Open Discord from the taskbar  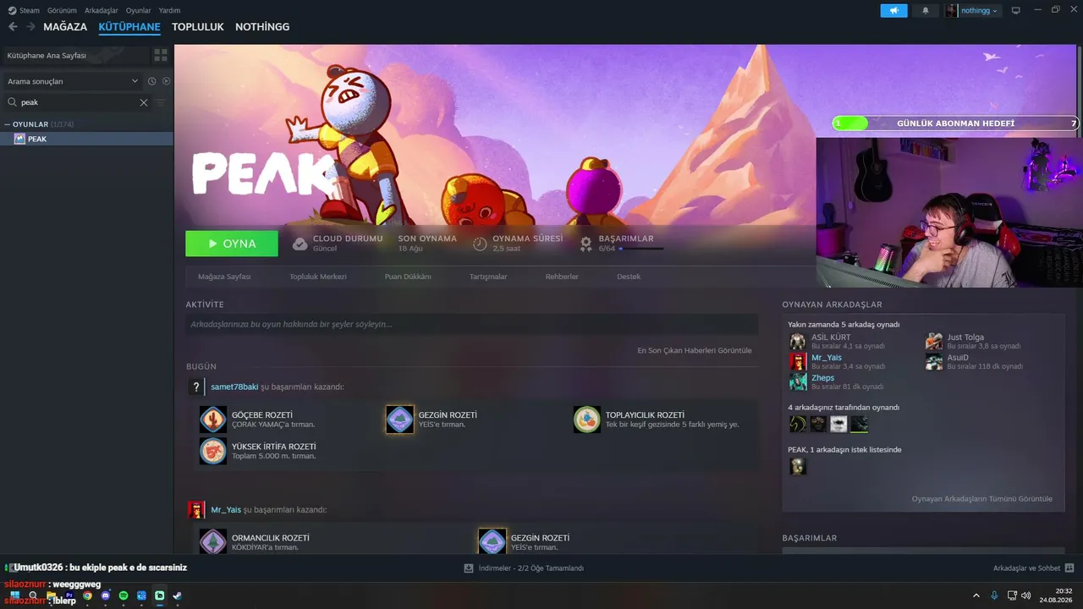tap(106, 595)
